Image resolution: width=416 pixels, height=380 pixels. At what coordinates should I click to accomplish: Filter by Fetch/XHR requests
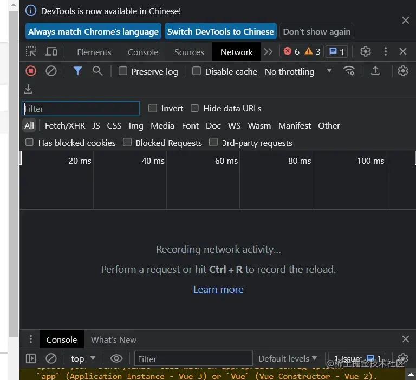click(65, 125)
